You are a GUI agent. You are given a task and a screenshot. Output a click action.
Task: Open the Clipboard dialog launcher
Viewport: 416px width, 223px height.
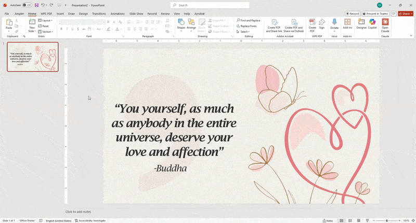tap(24, 36)
